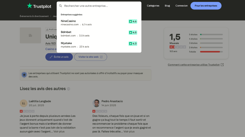245x137 pixels.
Task: Filter reviews by 3 étoiles
Action: [206, 43]
